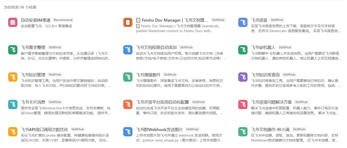Open the 飞书群Webhook发送图片 title
347x148 pixels.
[x=159, y=129]
